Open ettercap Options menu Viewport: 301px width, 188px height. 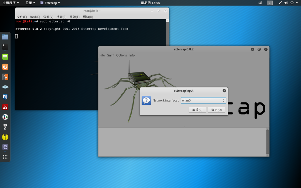[122, 55]
